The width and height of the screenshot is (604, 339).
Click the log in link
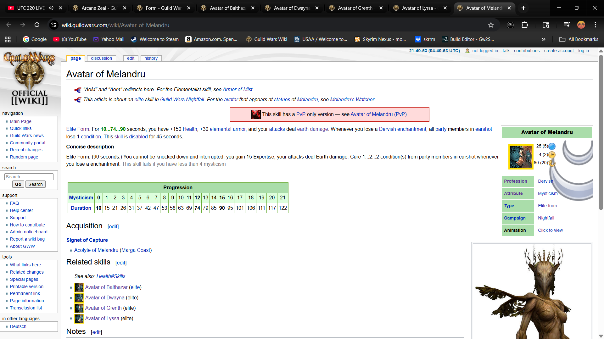click(584, 51)
